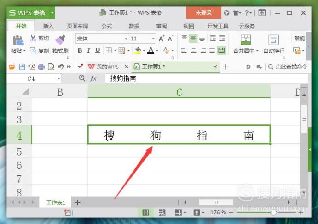Select the 工作表1 sheet tab
Image resolution: width=318 pixels, height=224 pixels.
point(56,202)
